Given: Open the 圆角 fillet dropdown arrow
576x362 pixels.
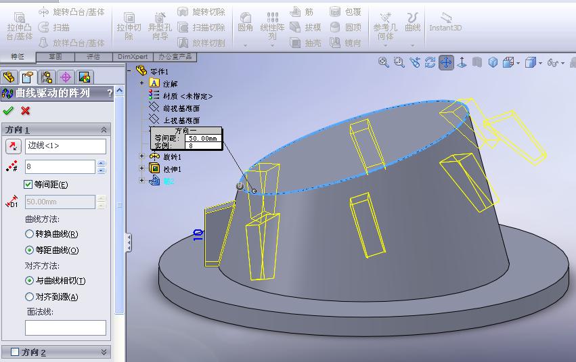Looking at the screenshot, I should point(245,45).
